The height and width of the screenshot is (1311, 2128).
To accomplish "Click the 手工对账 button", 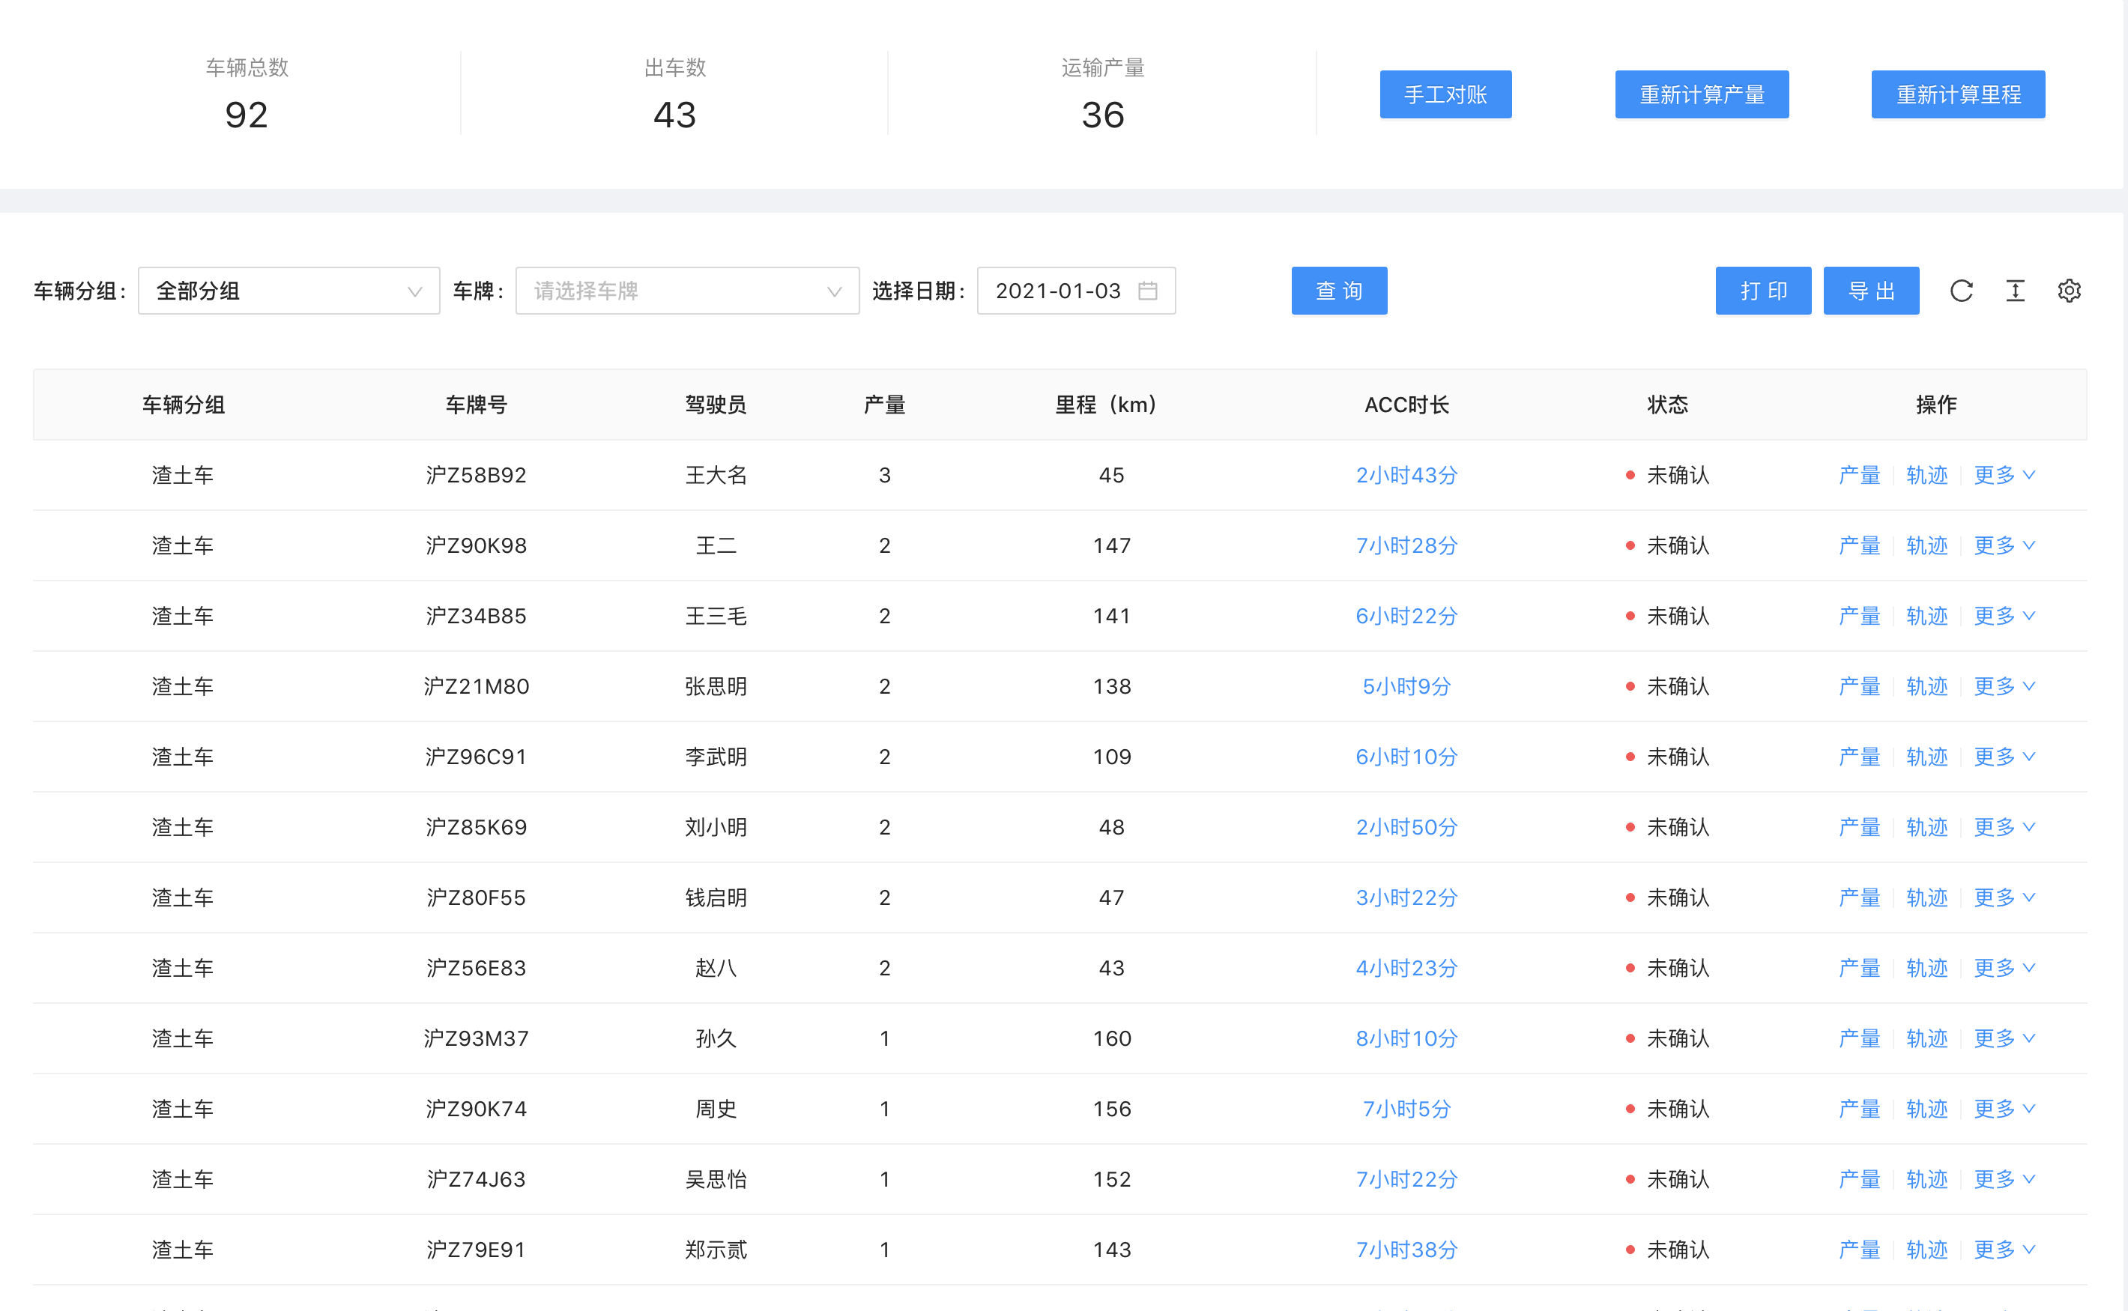I will [x=1445, y=94].
